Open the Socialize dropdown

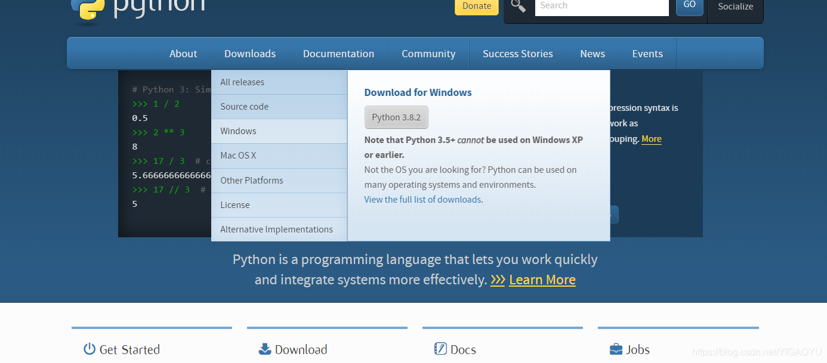pos(735,7)
